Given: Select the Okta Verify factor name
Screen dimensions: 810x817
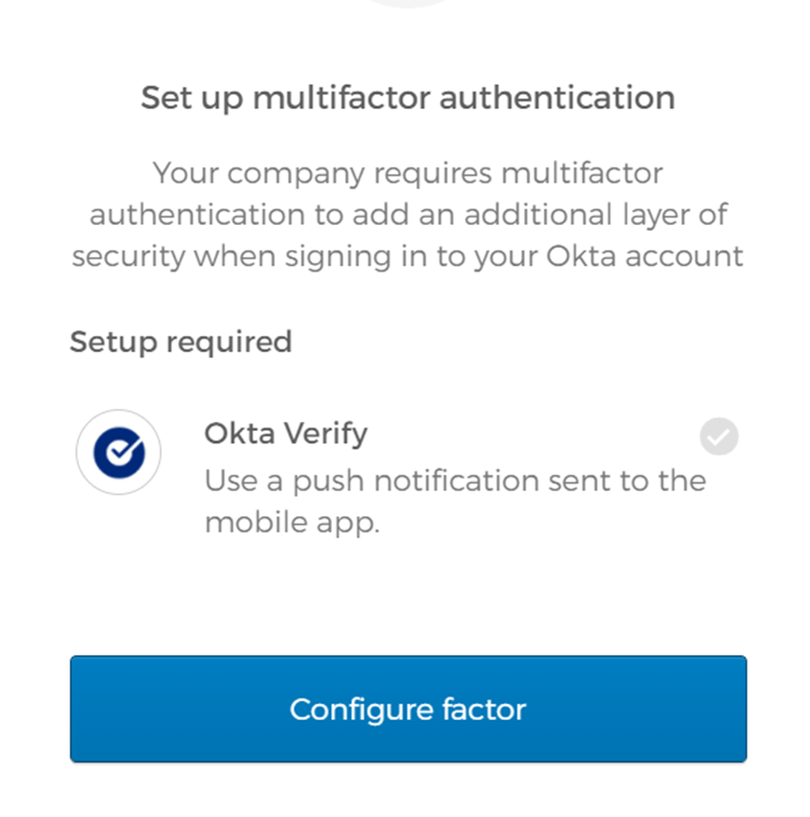Looking at the screenshot, I should click(285, 433).
